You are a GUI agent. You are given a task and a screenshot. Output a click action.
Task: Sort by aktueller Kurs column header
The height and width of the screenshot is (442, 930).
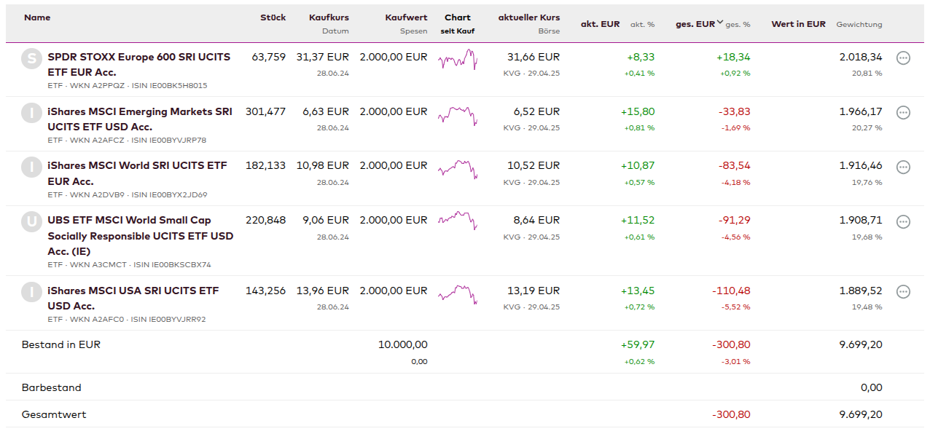pyautogui.click(x=529, y=17)
